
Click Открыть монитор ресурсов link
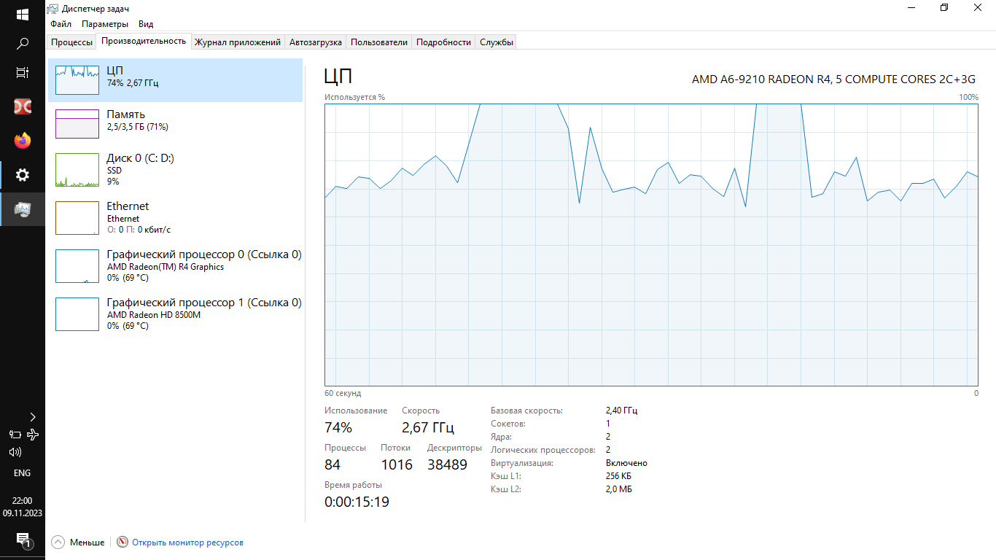tap(187, 542)
